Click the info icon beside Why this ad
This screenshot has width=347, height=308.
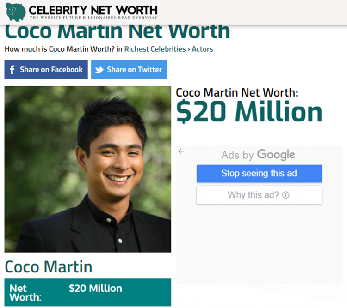click(286, 195)
